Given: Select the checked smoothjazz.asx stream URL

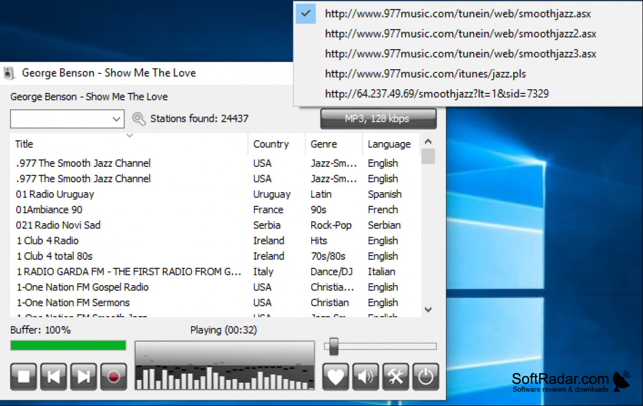Looking at the screenshot, I should pos(458,14).
